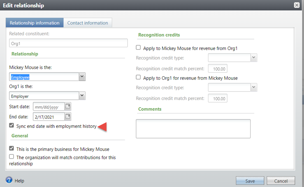304x187 pixels.
Task: Click the Mickey Mouse is the label
Action: (30, 67)
